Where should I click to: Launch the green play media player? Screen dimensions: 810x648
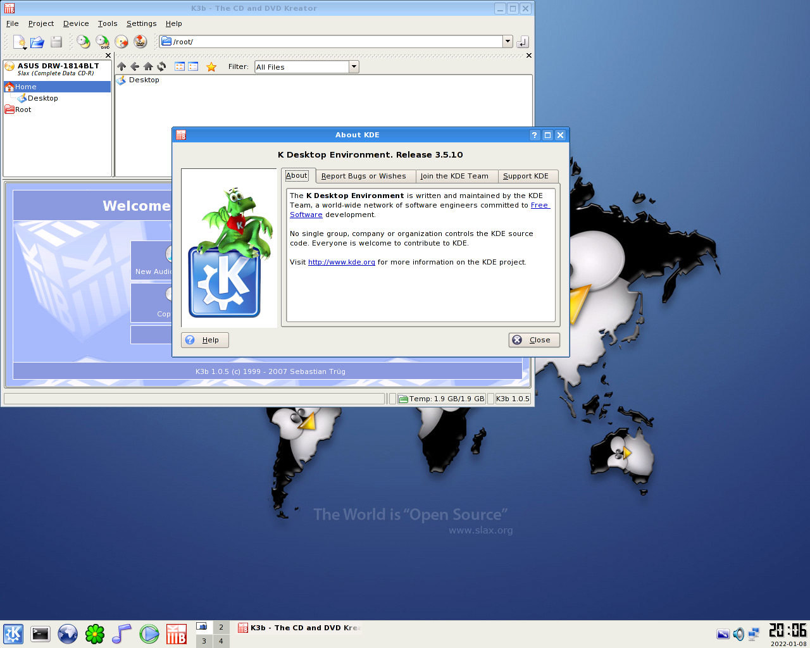point(149,634)
